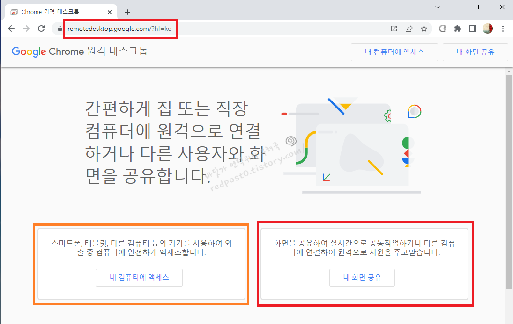Click the share page icon in address bar

click(409, 29)
